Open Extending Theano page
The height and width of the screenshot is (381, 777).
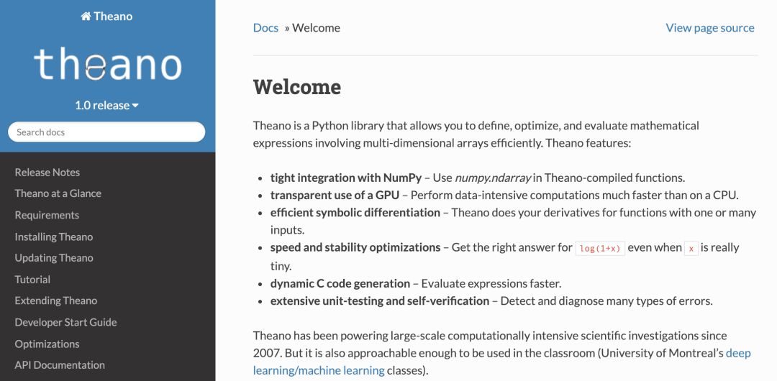[55, 300]
